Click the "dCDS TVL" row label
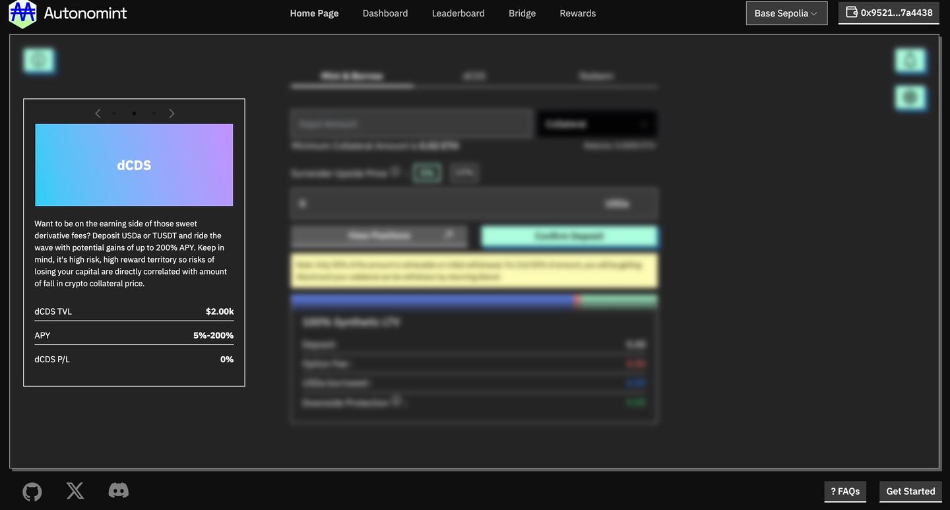This screenshot has height=510, width=950. point(53,311)
